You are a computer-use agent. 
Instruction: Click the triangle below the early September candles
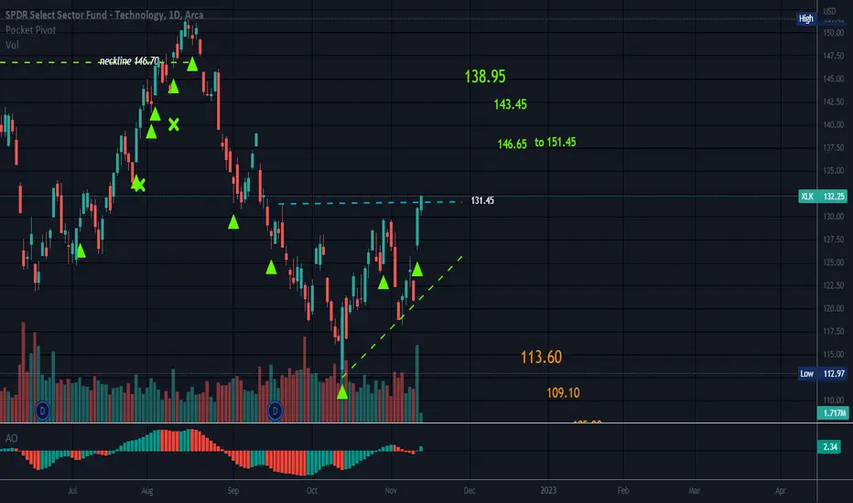pyautogui.click(x=233, y=222)
